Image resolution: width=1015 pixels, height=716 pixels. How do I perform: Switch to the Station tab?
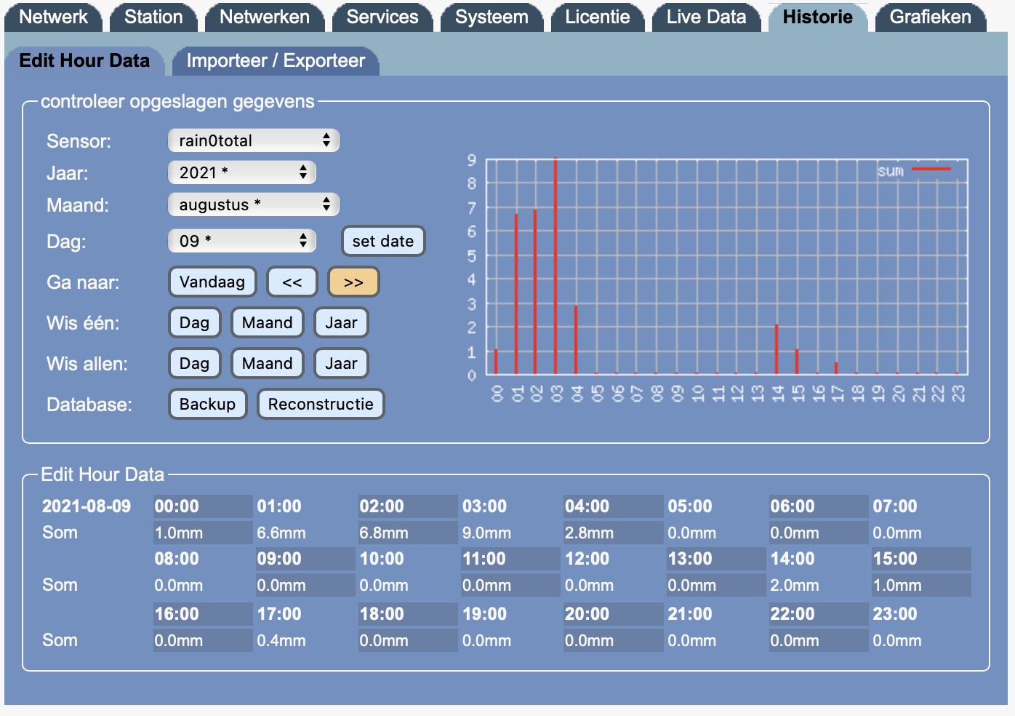click(x=153, y=17)
